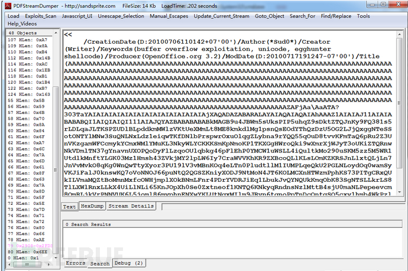Select object 116 HLen: 0x1EB
Viewport: 408px width, 271px height.
tap(29, 70)
